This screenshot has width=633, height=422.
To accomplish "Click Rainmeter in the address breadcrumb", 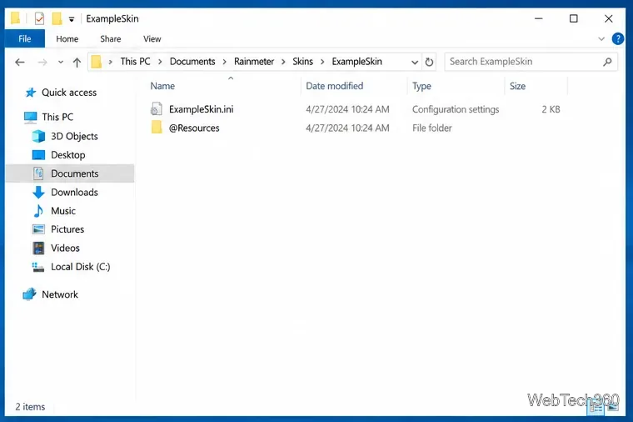I will (254, 62).
